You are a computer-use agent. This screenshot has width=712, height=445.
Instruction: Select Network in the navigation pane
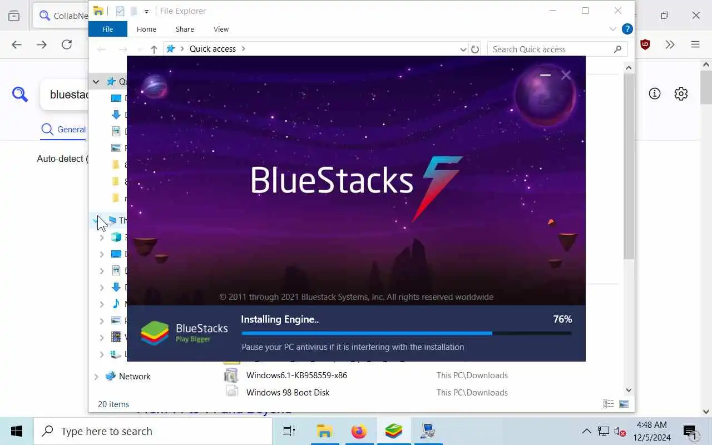[135, 377]
